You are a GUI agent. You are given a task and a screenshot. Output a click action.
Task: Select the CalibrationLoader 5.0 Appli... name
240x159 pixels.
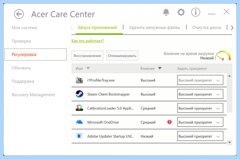click(x=110, y=108)
